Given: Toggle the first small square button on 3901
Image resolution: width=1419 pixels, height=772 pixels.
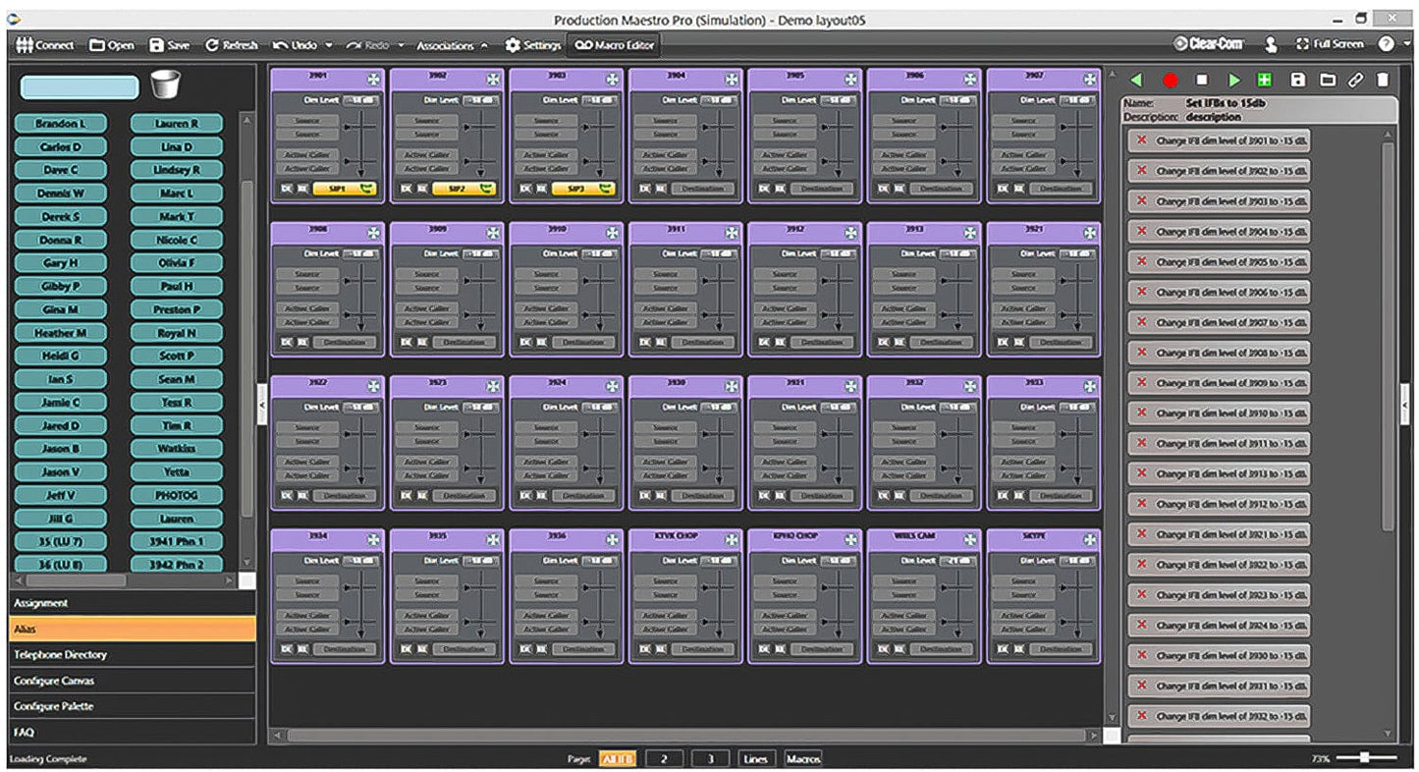Looking at the screenshot, I should 287,188.
